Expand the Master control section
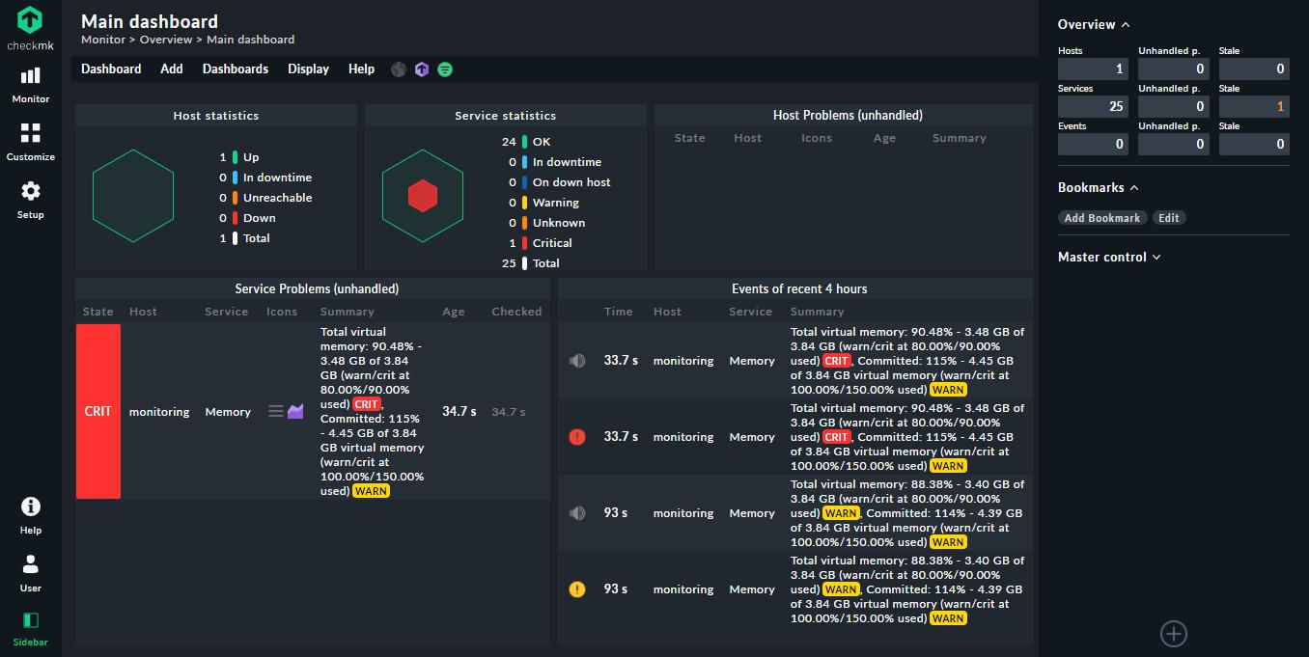The image size is (1309, 657). [1109, 258]
